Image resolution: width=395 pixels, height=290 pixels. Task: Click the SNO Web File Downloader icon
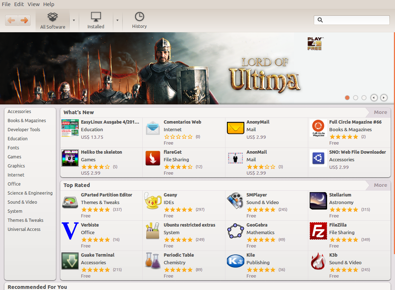pos(318,158)
